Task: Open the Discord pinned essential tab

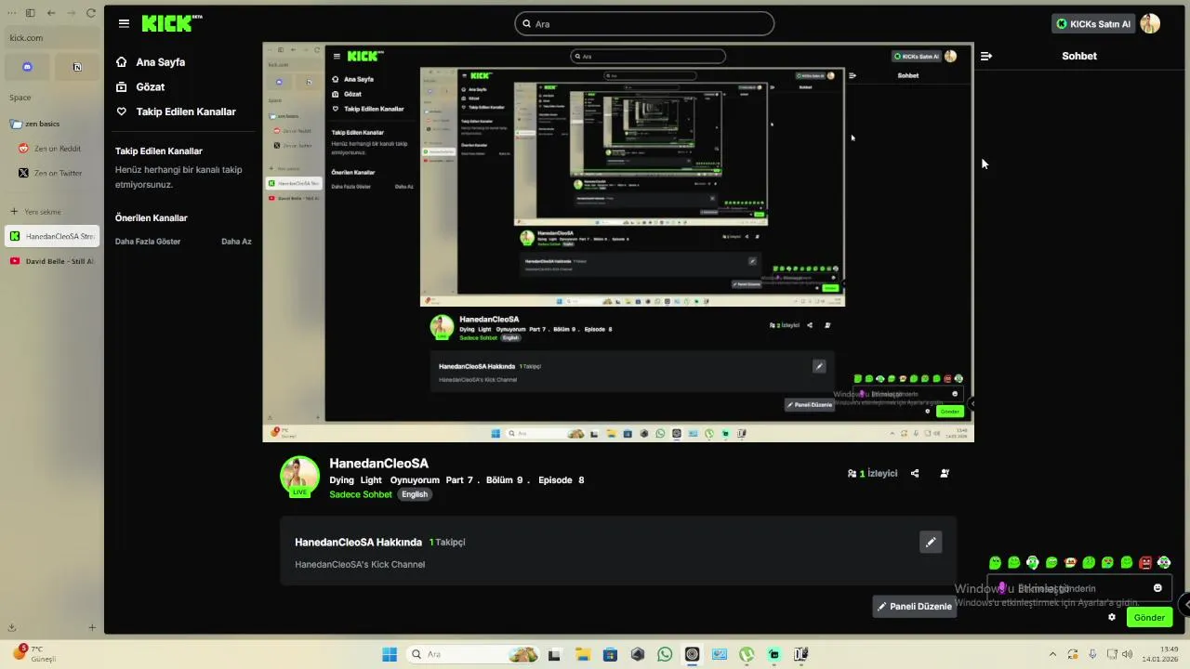Action: [27, 67]
